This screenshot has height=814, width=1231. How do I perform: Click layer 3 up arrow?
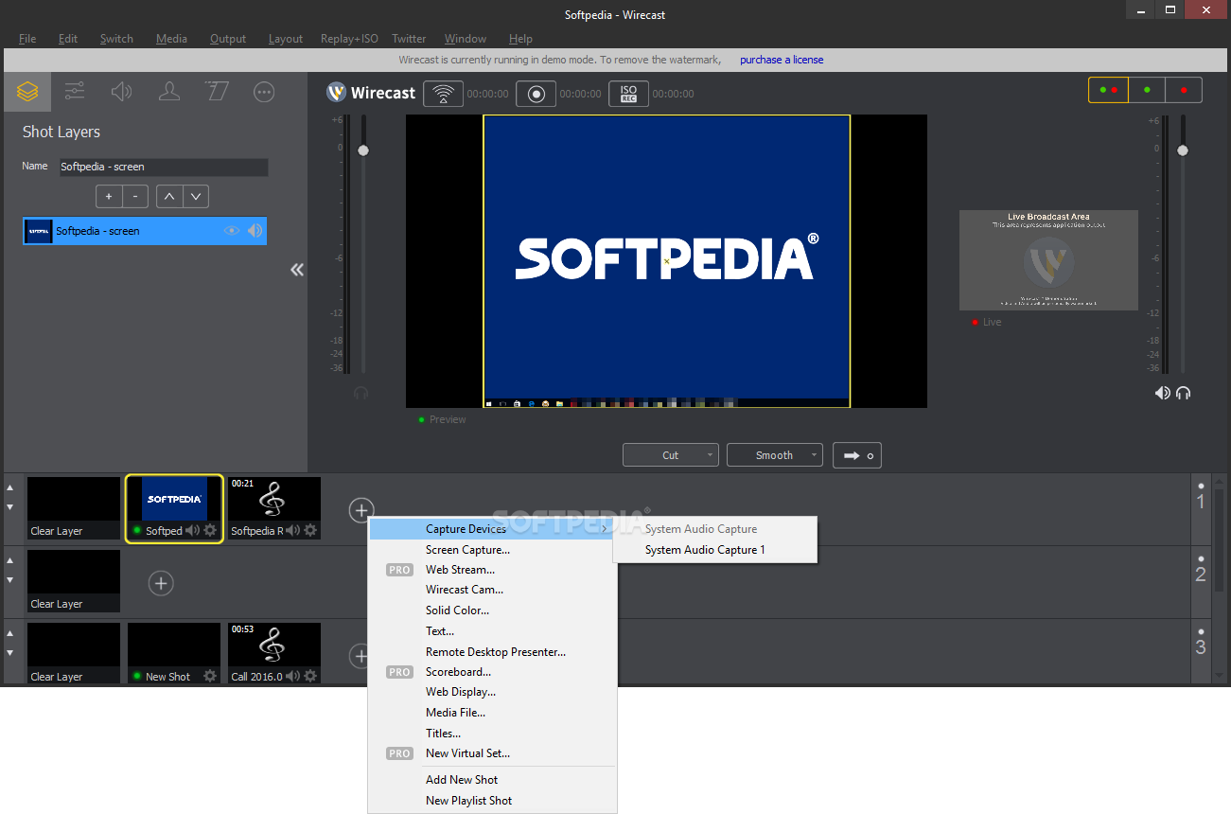pos(10,633)
